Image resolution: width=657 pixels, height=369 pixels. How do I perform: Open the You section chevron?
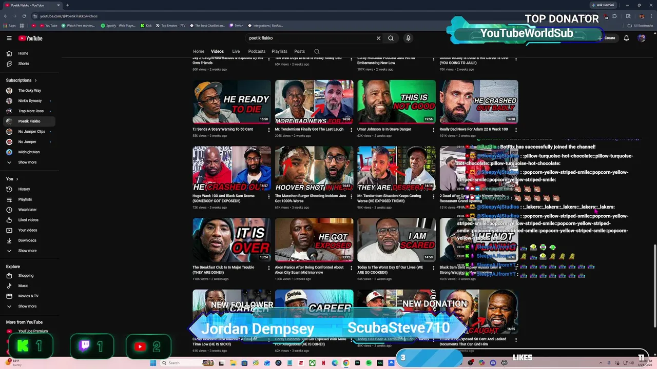17,179
